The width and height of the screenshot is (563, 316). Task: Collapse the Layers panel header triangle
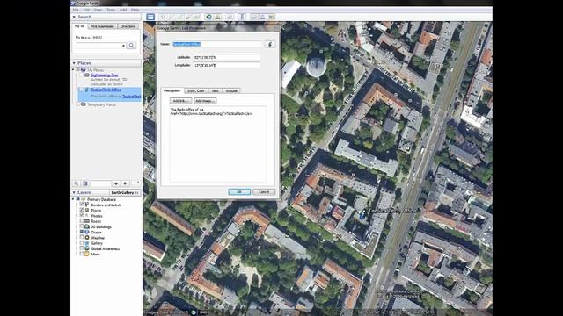pyautogui.click(x=74, y=192)
